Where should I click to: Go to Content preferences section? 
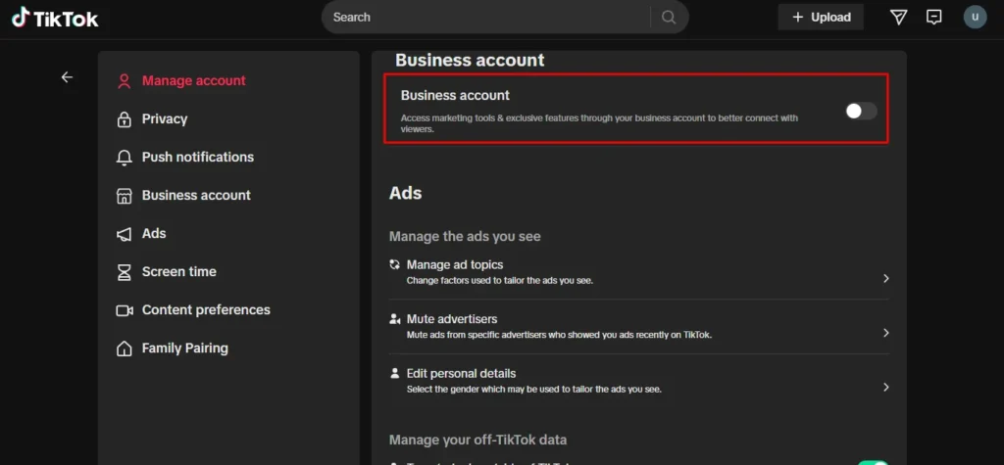click(205, 310)
